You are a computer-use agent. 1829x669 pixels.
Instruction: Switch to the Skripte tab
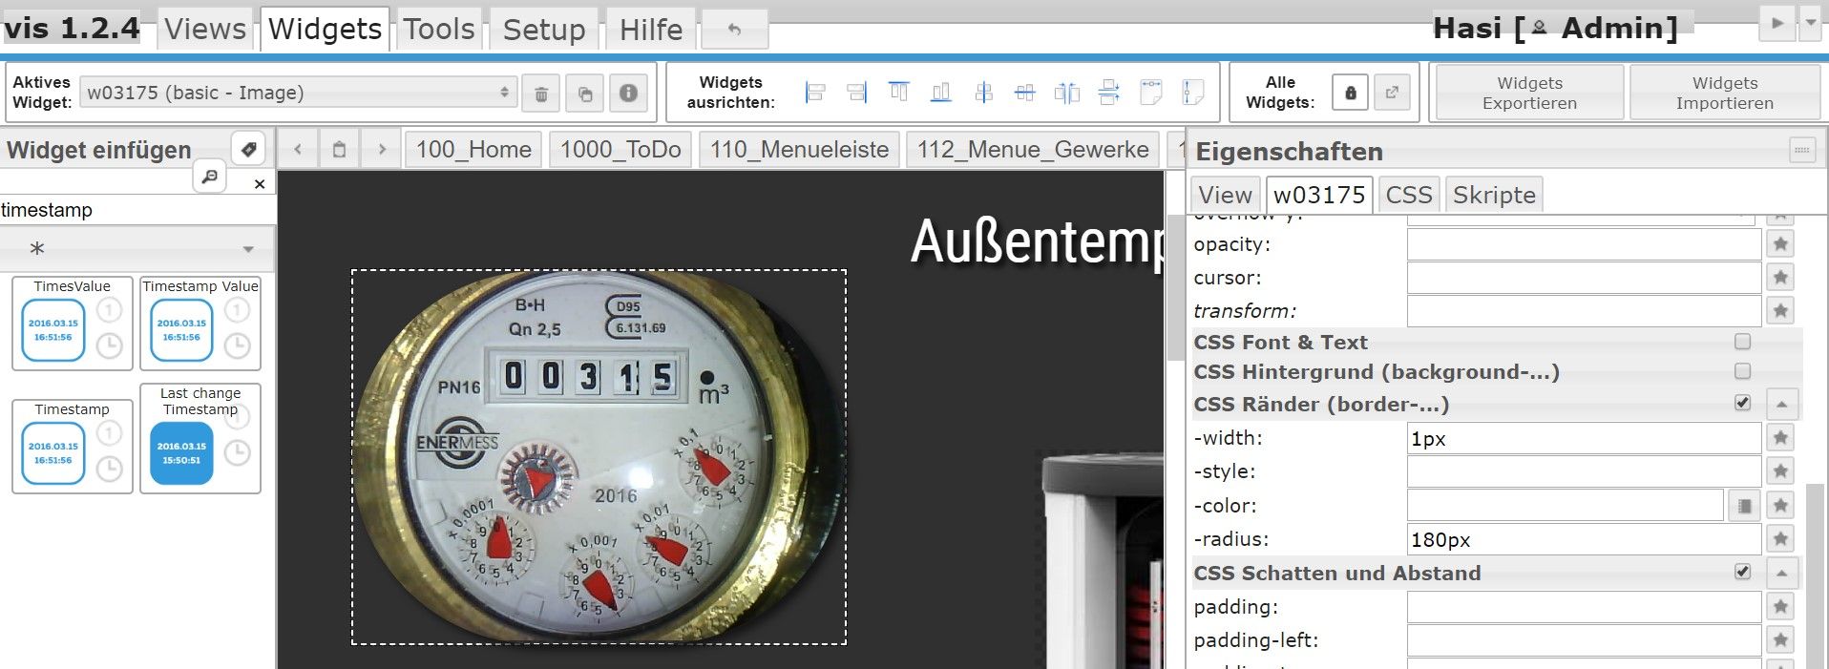click(1493, 195)
